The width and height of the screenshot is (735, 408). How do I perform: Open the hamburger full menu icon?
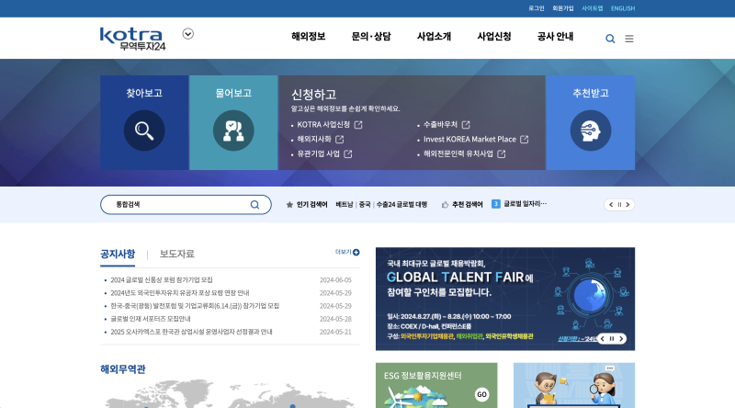[629, 39]
